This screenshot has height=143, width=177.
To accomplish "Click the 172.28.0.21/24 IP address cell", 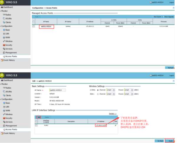I will point(101,125).
